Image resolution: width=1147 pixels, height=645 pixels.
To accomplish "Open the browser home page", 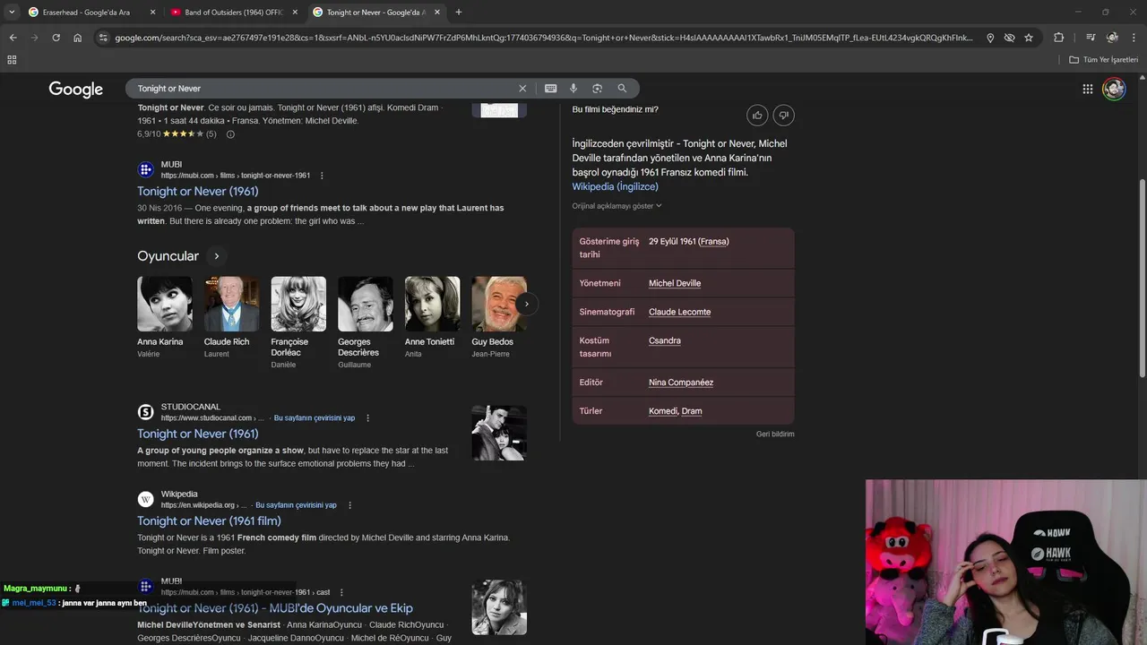I will 78,38.
